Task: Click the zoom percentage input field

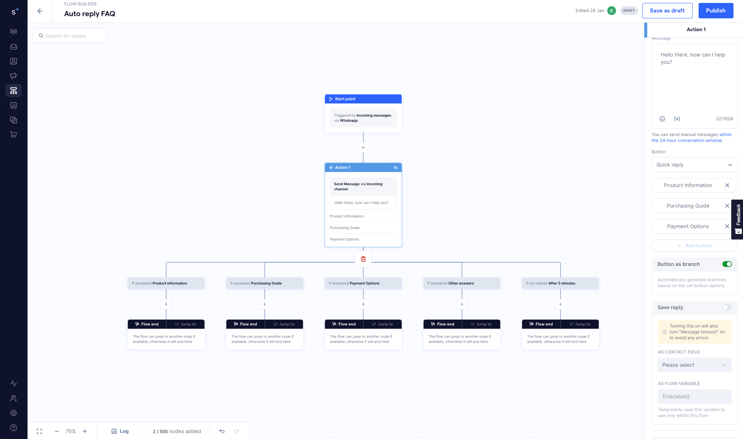Action: (x=70, y=431)
